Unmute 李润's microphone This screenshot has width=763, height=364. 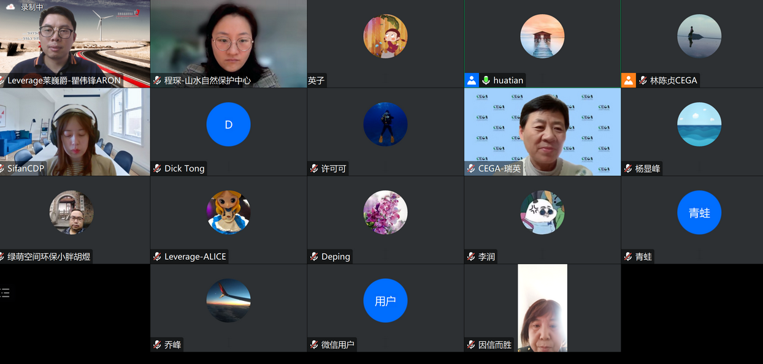[x=470, y=256]
